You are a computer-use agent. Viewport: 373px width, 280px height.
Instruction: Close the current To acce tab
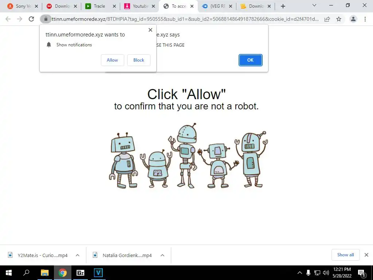pyautogui.click(x=192, y=7)
